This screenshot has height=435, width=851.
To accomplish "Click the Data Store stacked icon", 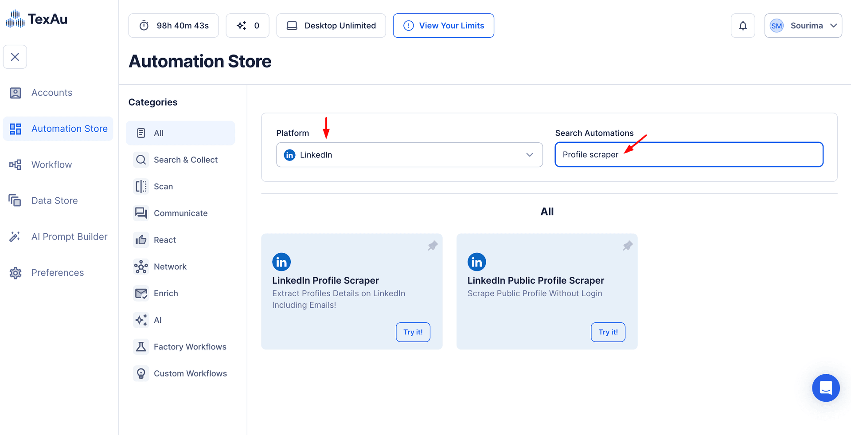I will [15, 200].
